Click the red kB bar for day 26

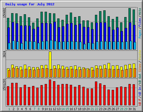pyautogui.click(x=113, y=98)
